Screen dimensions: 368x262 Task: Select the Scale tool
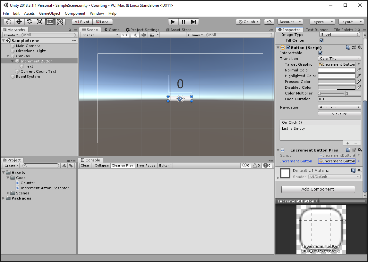40,22
